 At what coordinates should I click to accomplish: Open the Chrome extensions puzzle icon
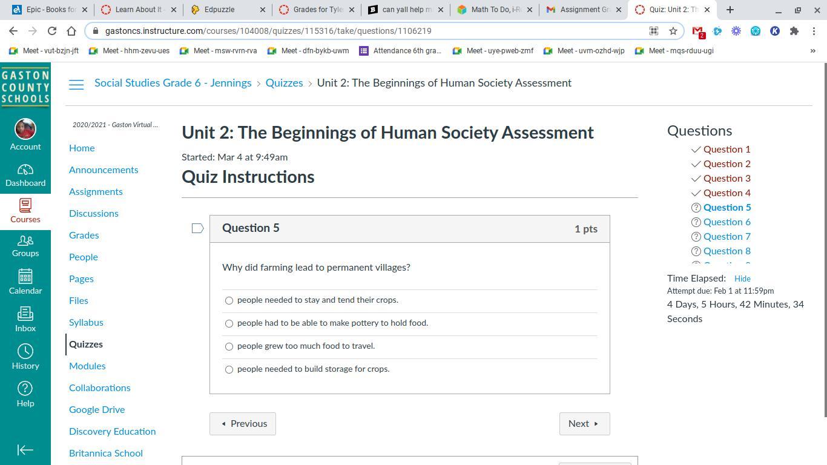[794, 31]
